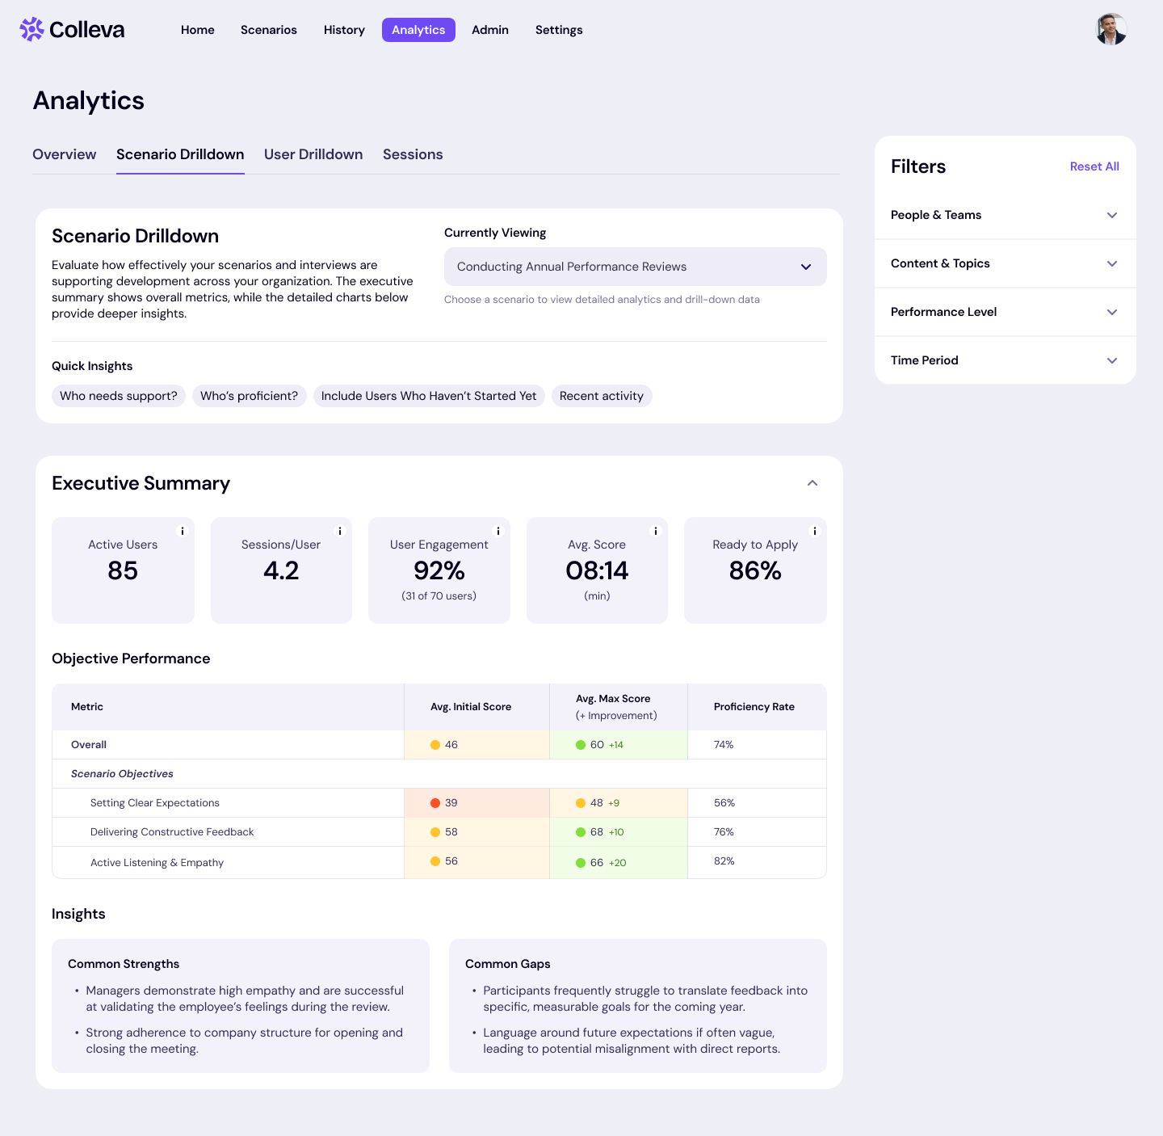Click the Sessions/User info icon
1163x1136 pixels.
tap(340, 532)
